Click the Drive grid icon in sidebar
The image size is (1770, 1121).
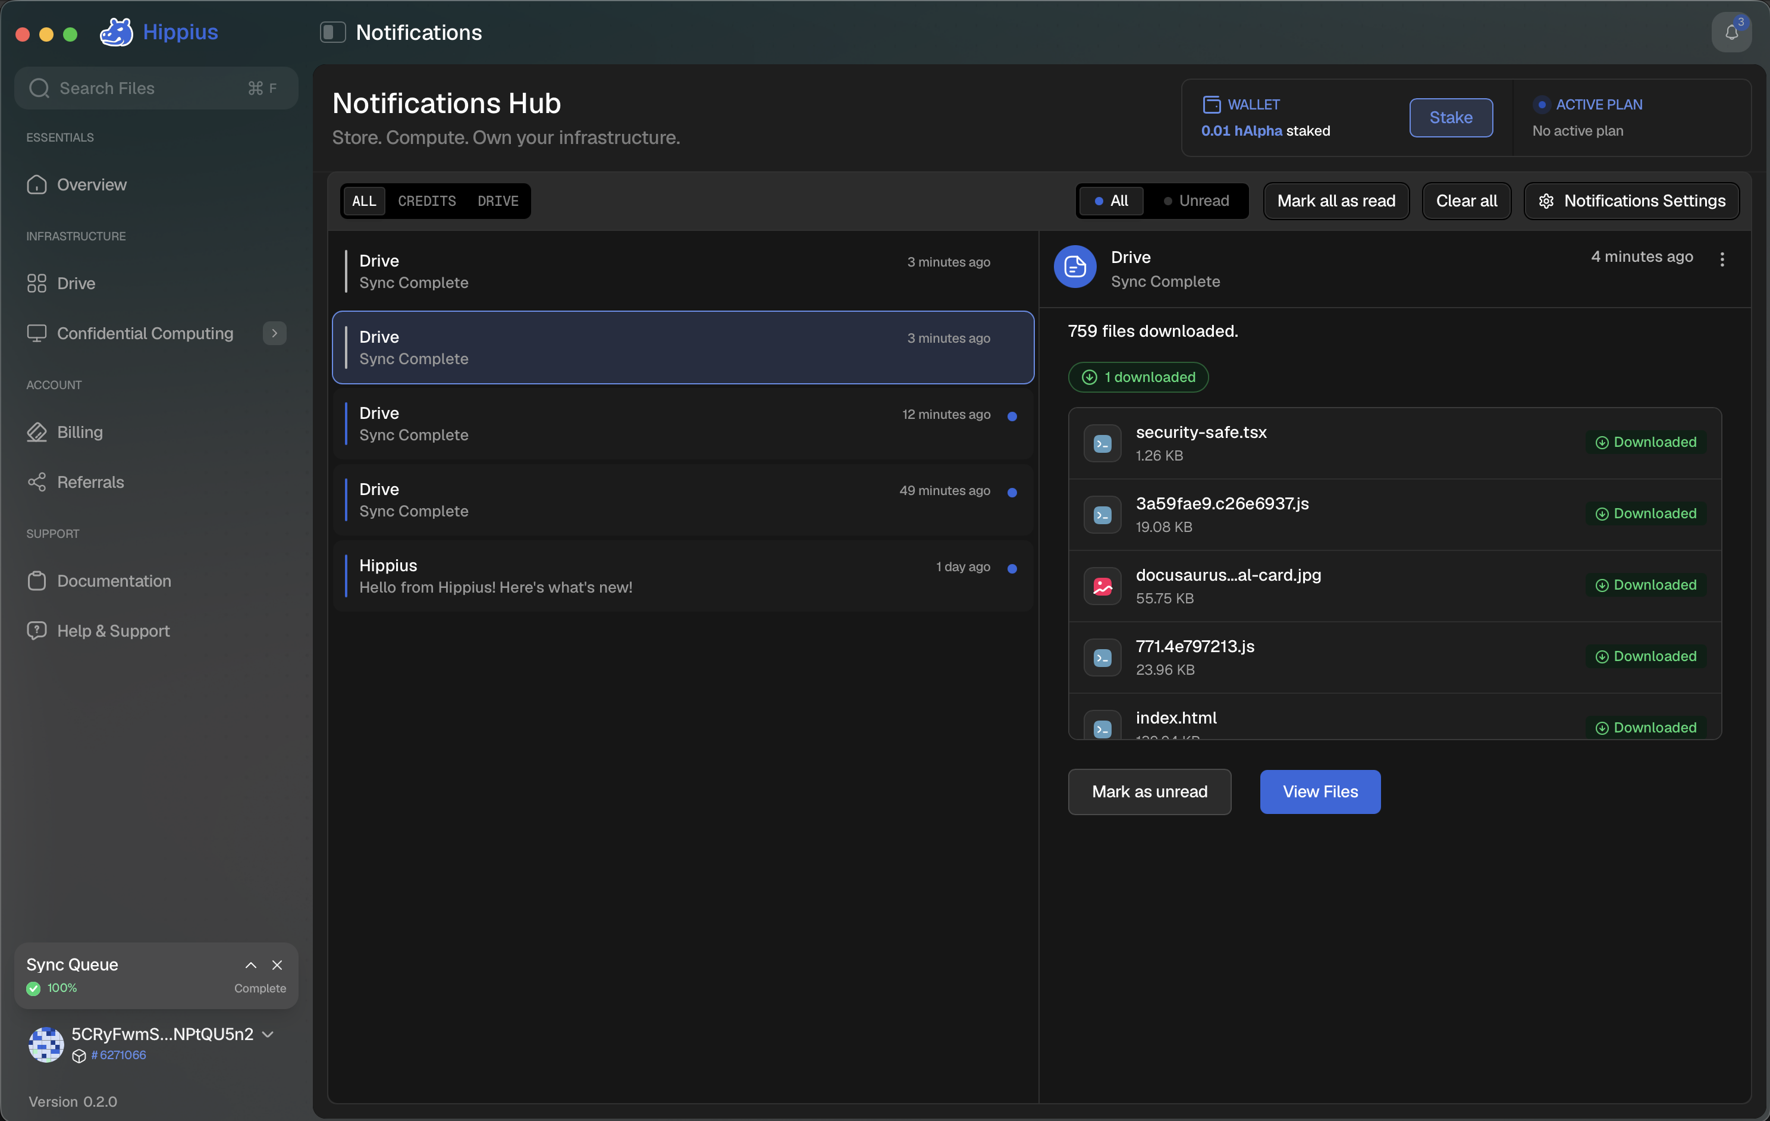click(37, 283)
